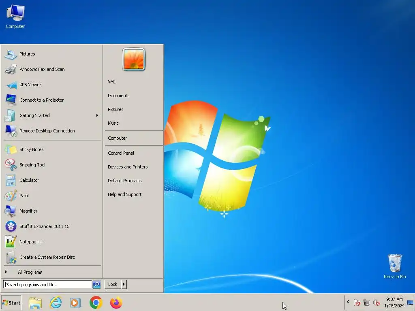
Task: Launch Google Chrome from the taskbar
Action: [x=96, y=303]
